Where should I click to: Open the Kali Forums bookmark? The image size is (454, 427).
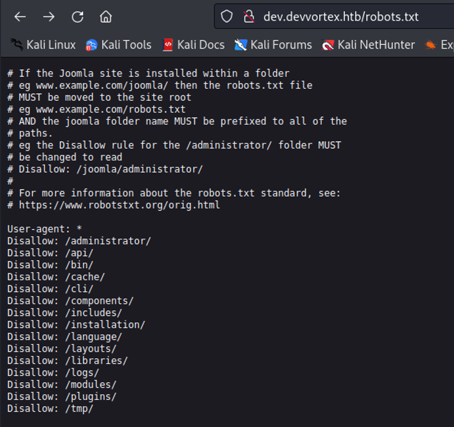pos(281,45)
